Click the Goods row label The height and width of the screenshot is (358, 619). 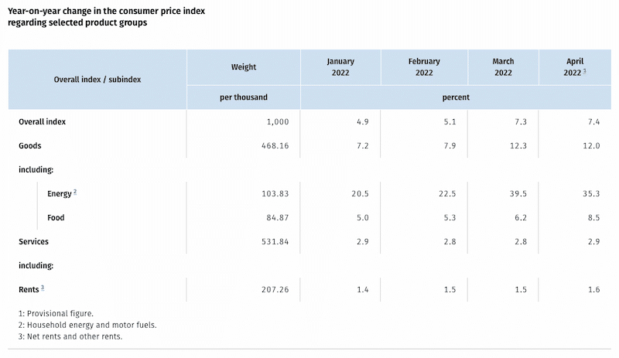(x=30, y=145)
